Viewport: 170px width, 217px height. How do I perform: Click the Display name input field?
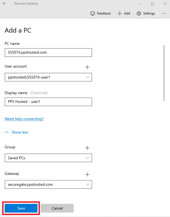[x=48, y=102]
